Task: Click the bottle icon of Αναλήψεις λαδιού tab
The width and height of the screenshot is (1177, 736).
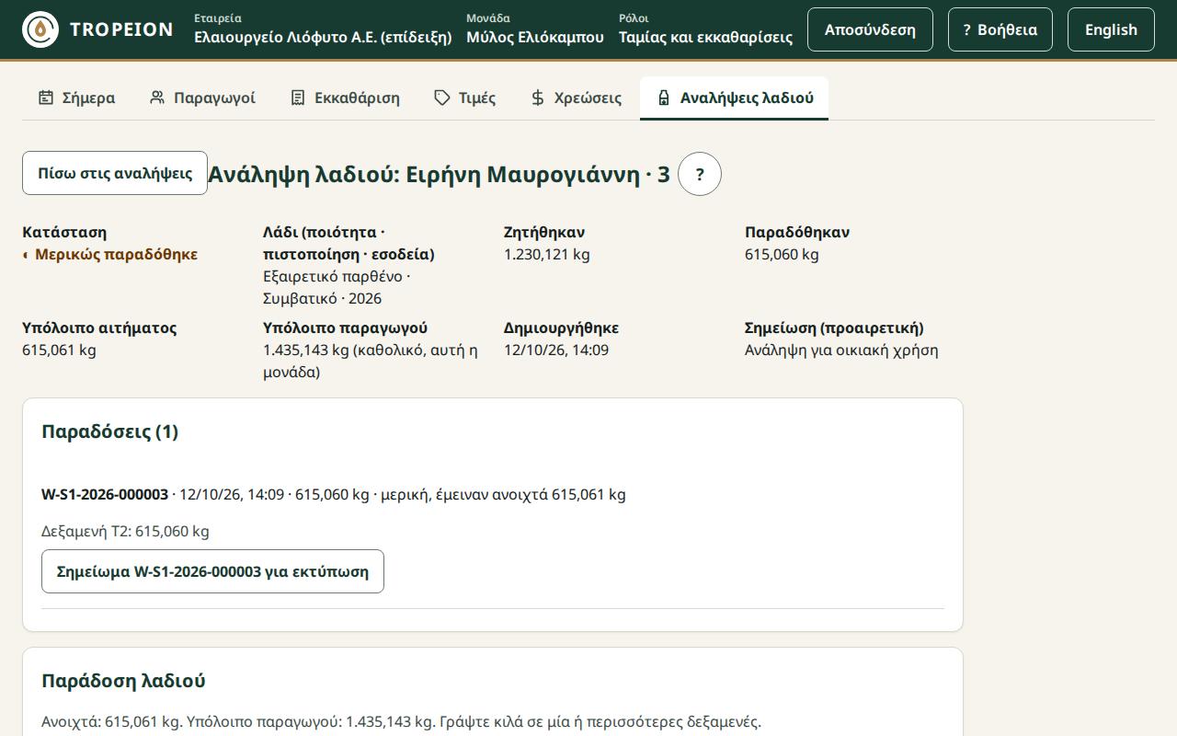Action: click(664, 98)
